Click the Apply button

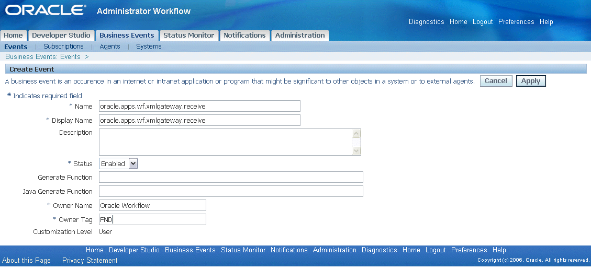pyautogui.click(x=531, y=81)
